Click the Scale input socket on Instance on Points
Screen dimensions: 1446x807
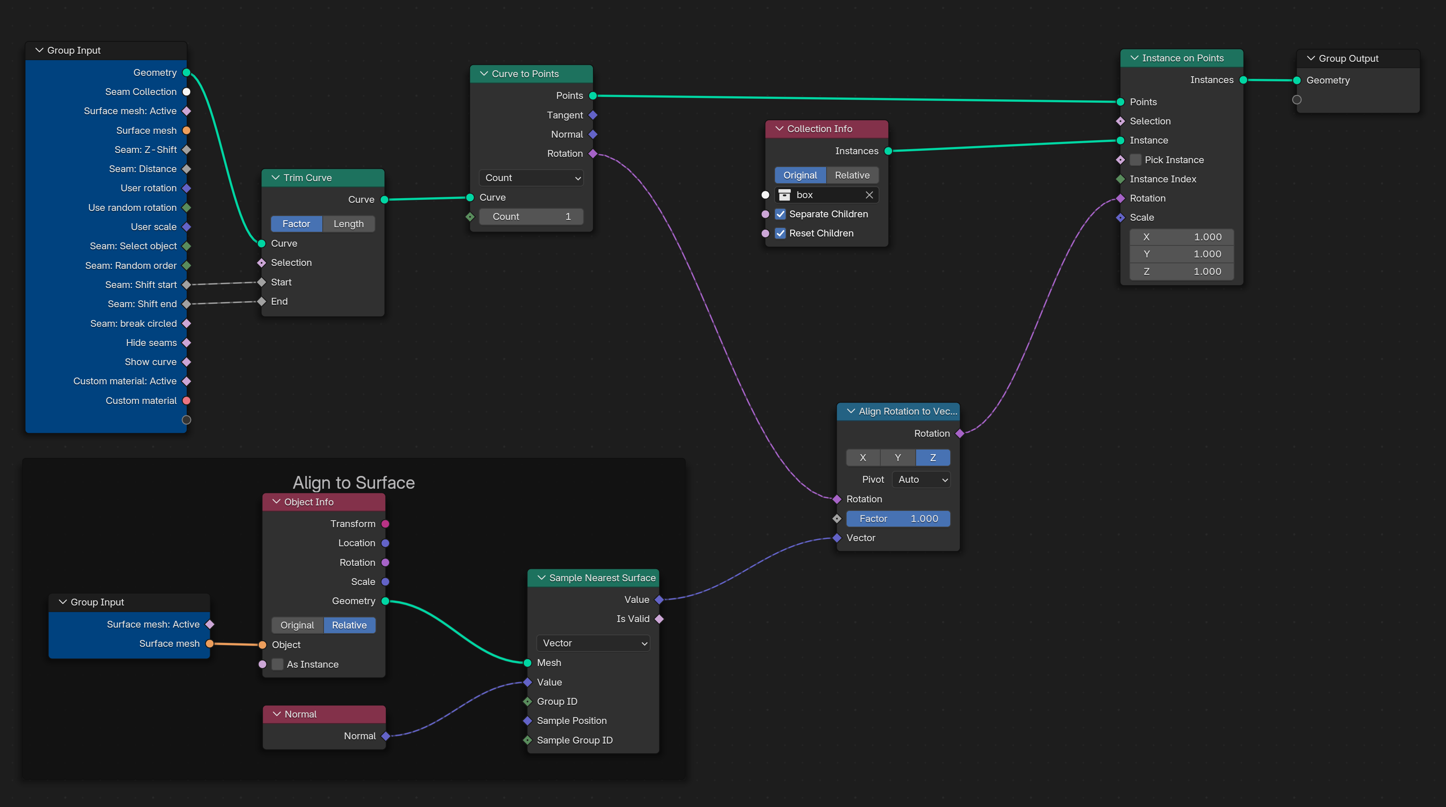(1120, 217)
